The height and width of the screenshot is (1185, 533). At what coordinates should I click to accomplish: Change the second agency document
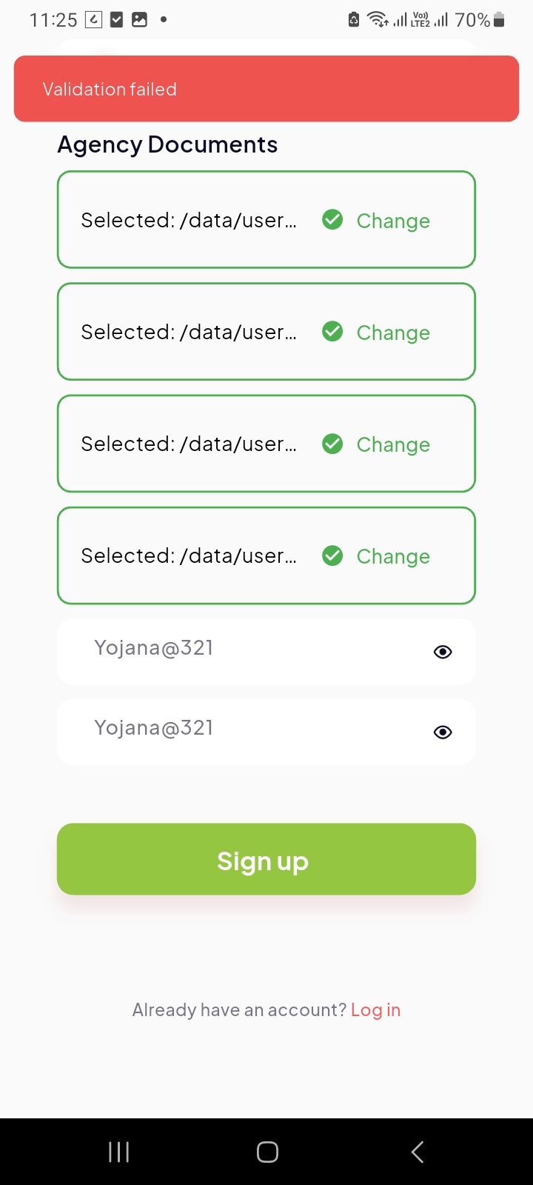coord(393,333)
